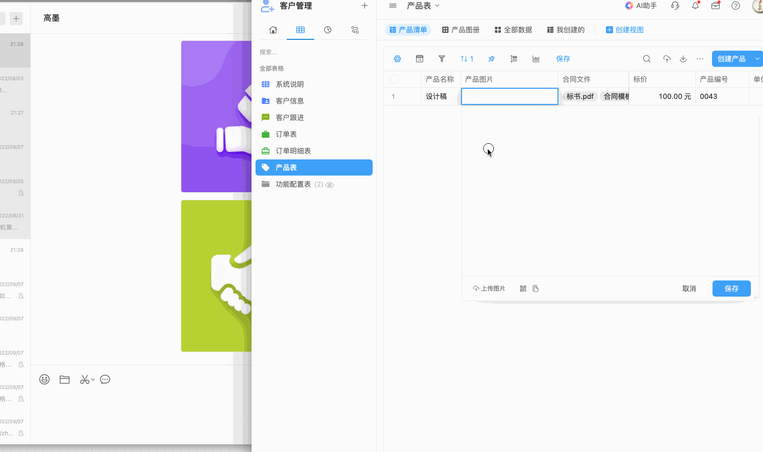The image size is (763, 452).
Task: Open the row grouping icon
Action: click(x=514, y=59)
